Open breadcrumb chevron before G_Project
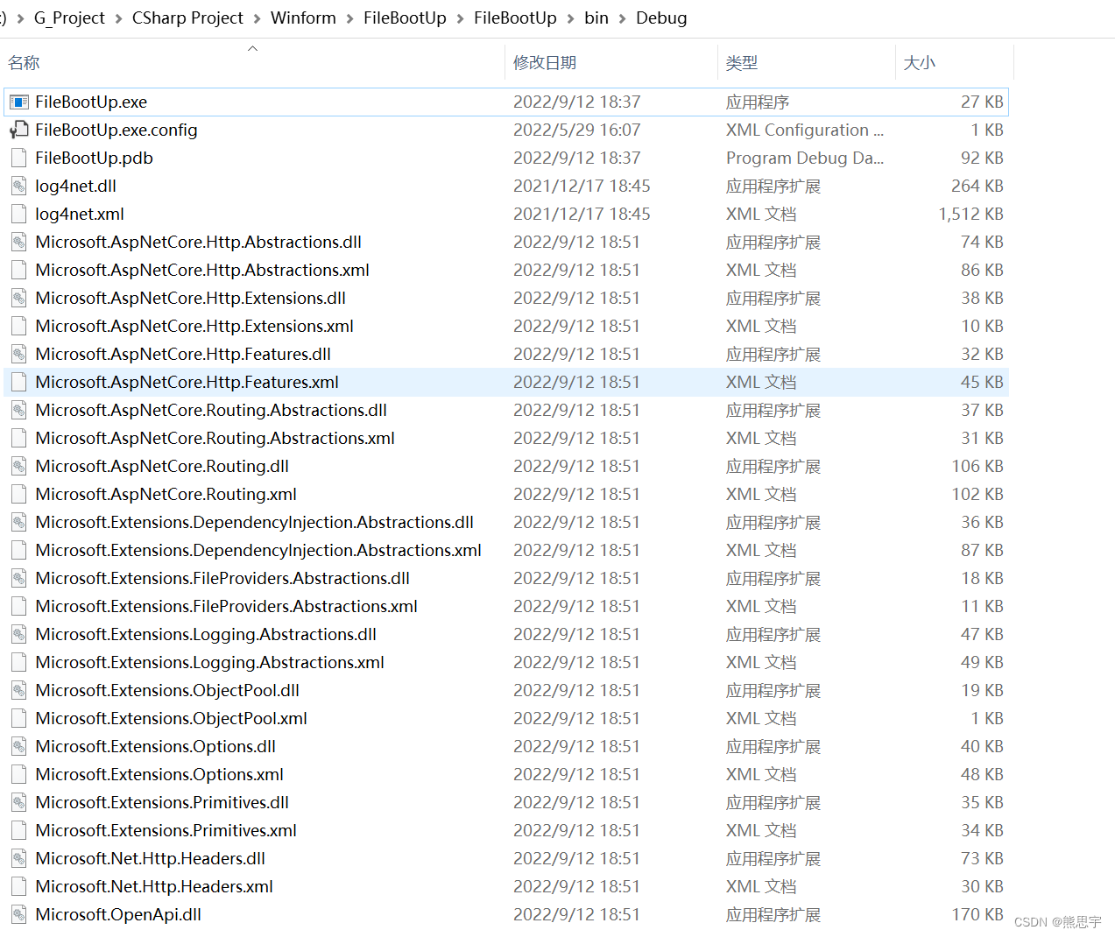This screenshot has height=937, width=1115. point(20,18)
